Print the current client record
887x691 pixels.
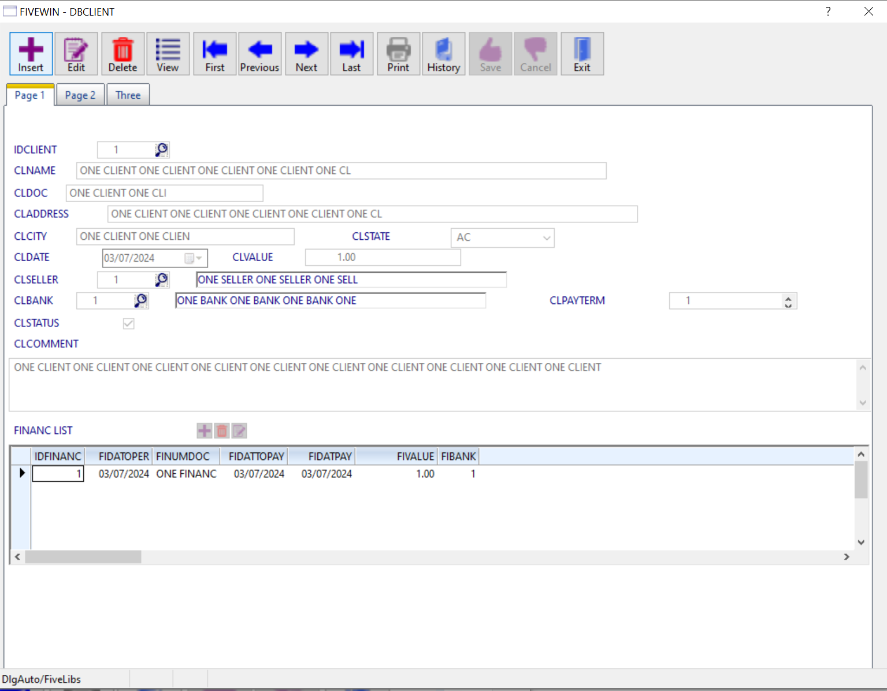tap(398, 54)
